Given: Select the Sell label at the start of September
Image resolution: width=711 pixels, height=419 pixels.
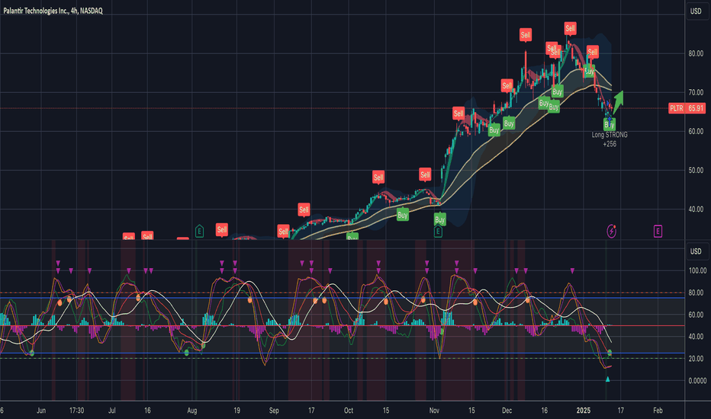Looking at the screenshot, I should (x=283, y=231).
